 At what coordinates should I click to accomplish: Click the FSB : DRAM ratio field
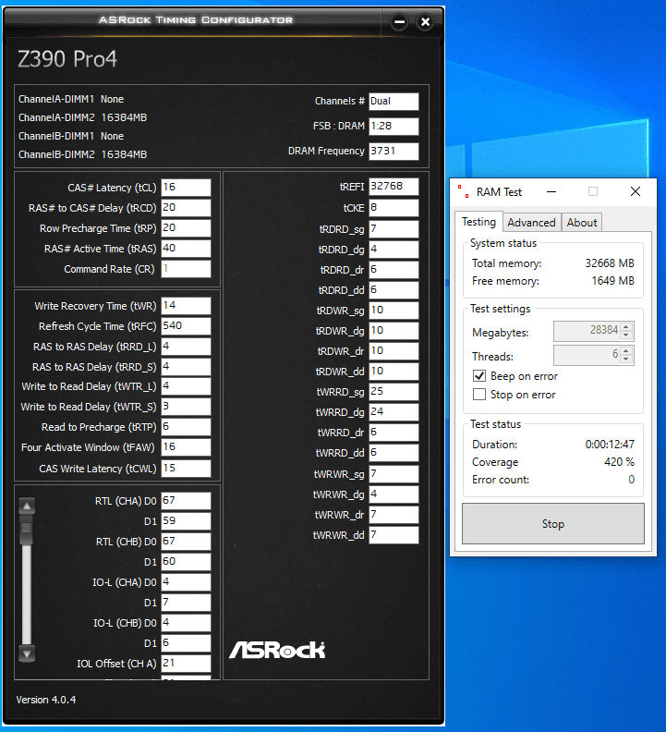pyautogui.click(x=394, y=126)
